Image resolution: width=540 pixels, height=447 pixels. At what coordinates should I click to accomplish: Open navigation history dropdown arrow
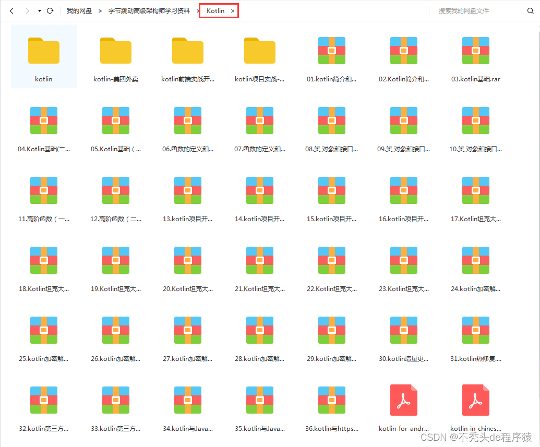(x=40, y=11)
